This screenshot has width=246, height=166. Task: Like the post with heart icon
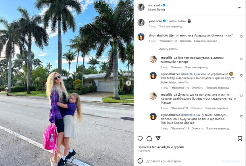click(140, 139)
